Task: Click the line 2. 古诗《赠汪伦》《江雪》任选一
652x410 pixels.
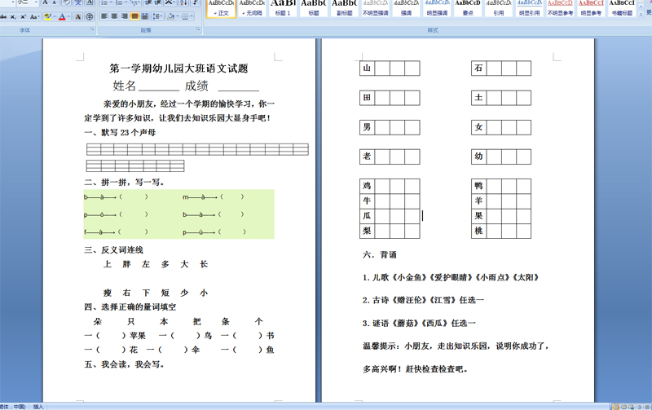Action: (423, 300)
